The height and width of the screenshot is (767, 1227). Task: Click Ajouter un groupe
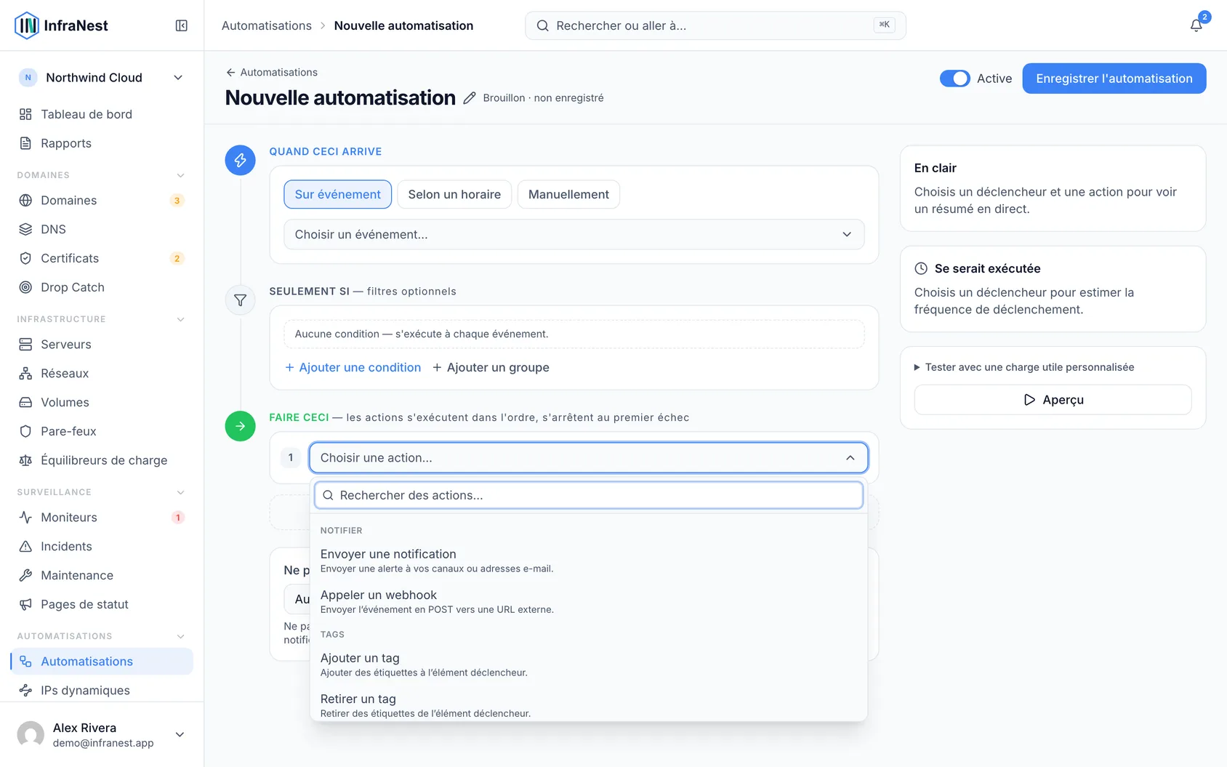point(491,367)
